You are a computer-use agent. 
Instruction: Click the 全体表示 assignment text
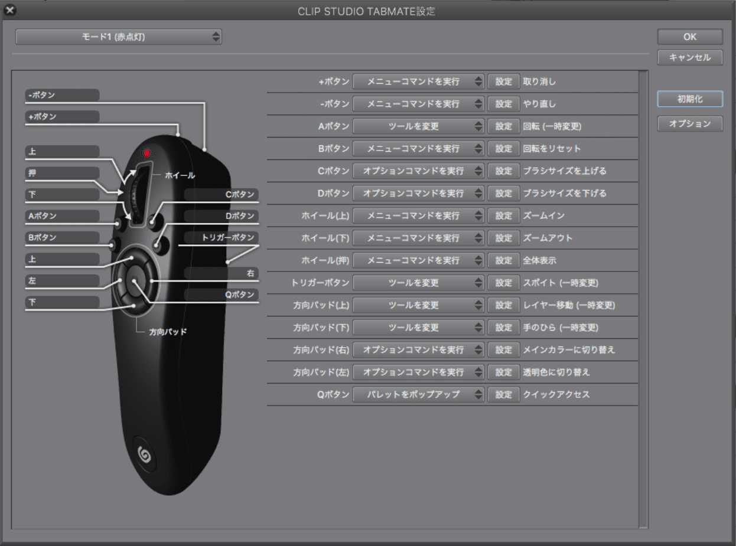pos(539,261)
